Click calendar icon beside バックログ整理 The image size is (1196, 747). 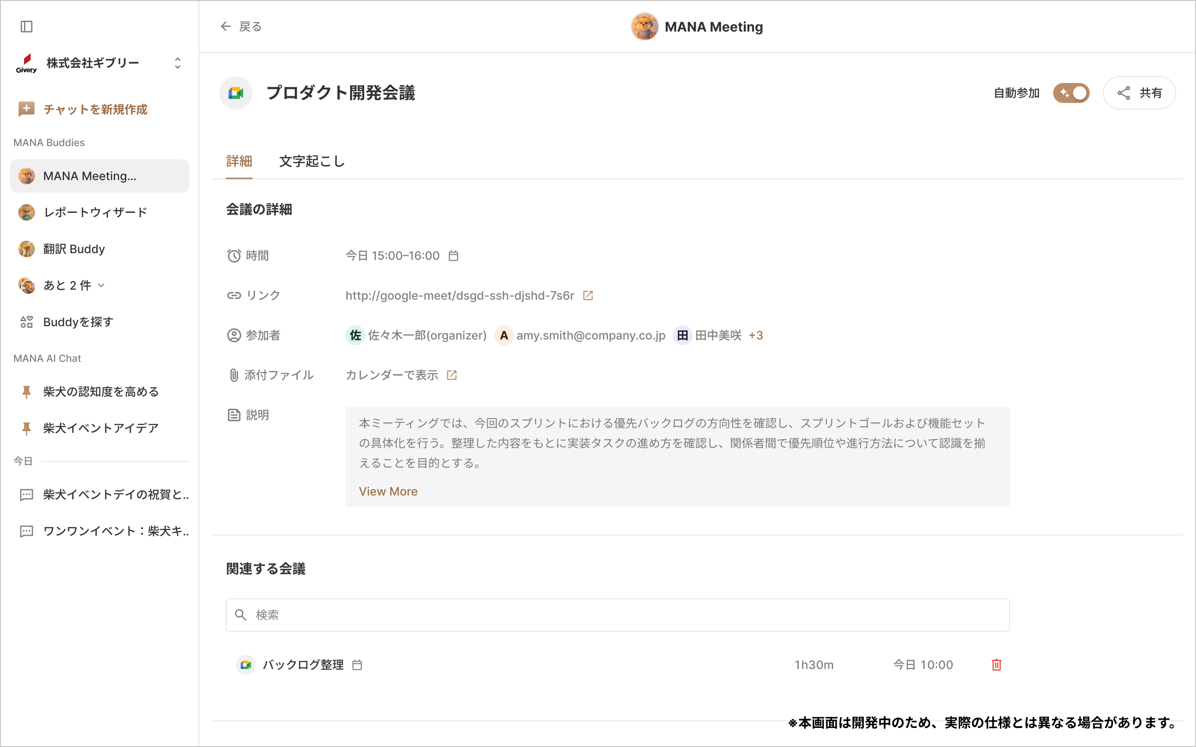point(357,665)
